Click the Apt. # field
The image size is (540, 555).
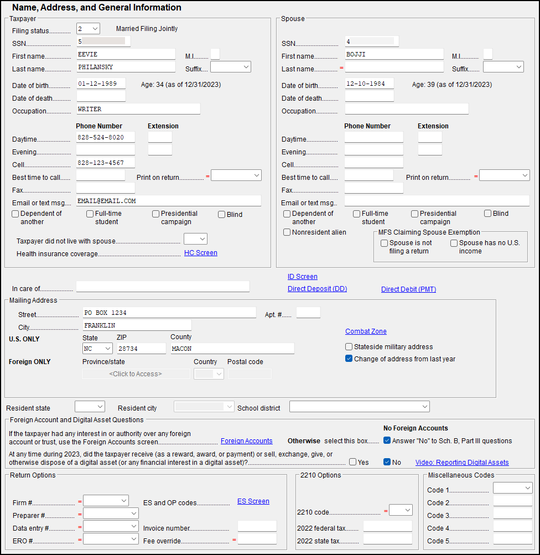(308, 313)
